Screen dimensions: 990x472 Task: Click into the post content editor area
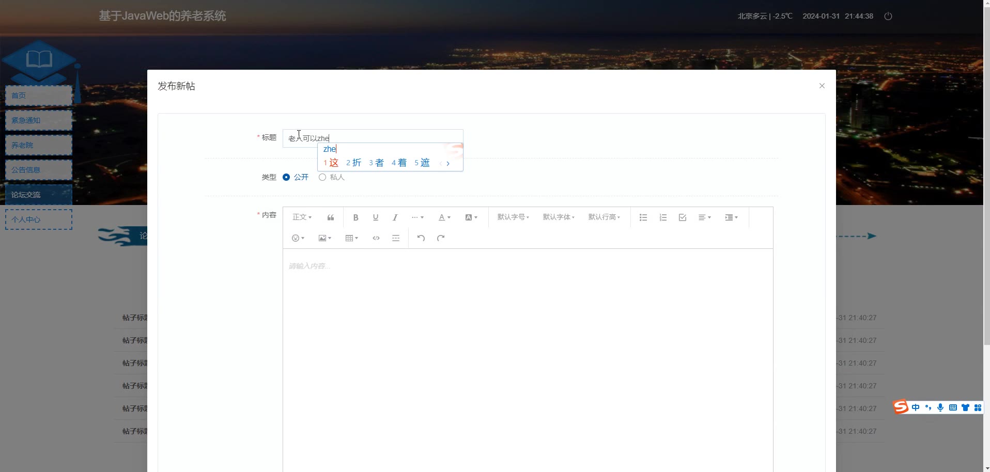coord(528,360)
